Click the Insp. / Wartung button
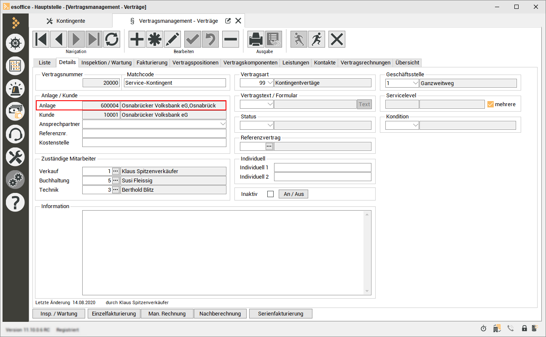546x337 pixels. point(59,313)
